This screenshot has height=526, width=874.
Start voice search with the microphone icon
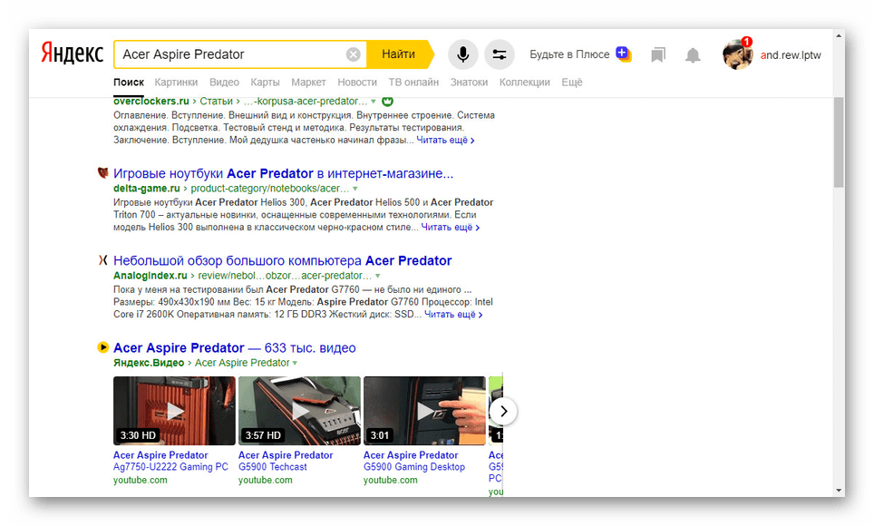(463, 54)
